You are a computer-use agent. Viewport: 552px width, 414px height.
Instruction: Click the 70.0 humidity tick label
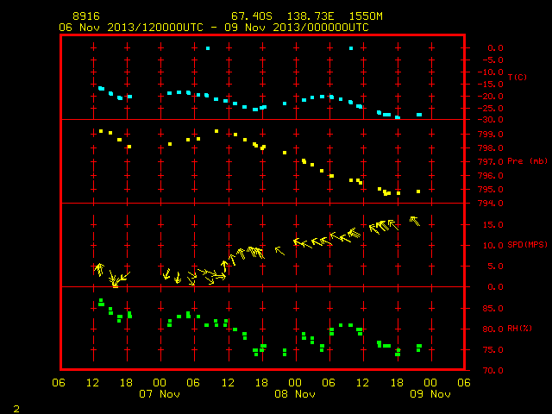(x=492, y=370)
